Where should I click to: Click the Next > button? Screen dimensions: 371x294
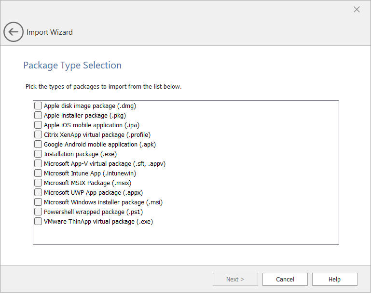click(235, 279)
